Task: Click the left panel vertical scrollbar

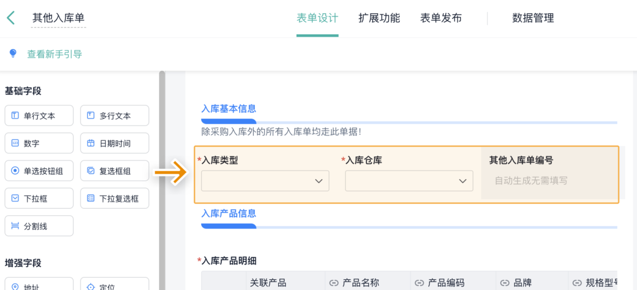Action: click(x=162, y=159)
